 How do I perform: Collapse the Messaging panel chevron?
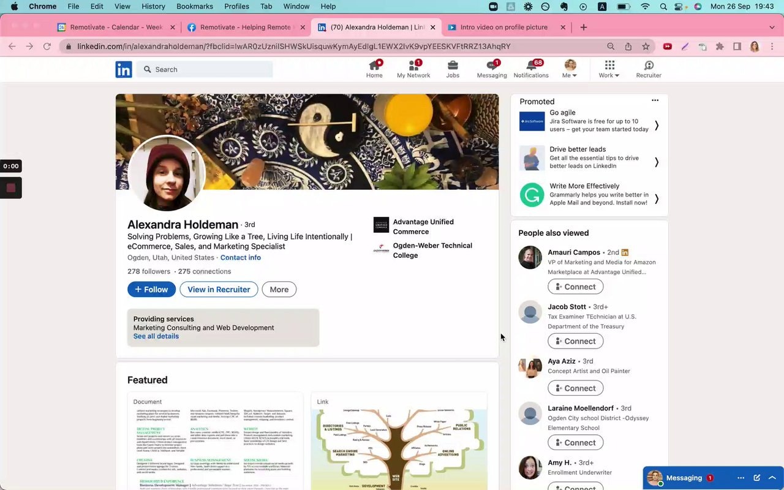click(x=772, y=477)
